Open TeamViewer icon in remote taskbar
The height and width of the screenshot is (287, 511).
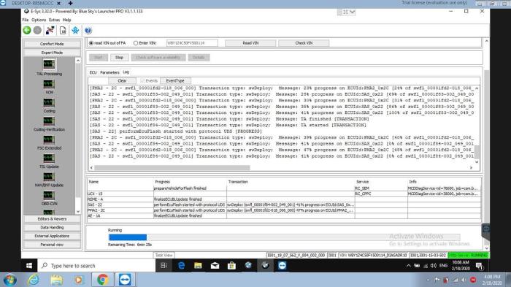tap(283, 266)
